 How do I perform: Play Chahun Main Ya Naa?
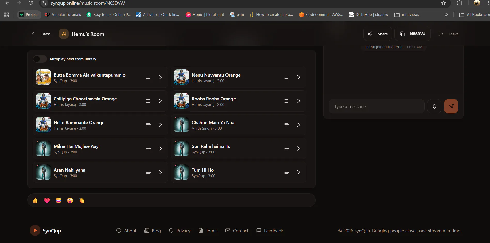298,125
